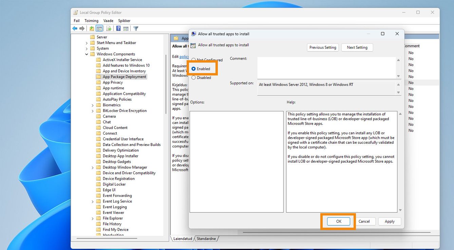454x250 pixels.
Task: Collapse the Windows Components node
Action: (87, 54)
